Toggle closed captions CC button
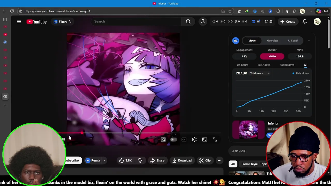Image resolution: width=331 pixels, height=186 pixels. tap(184, 139)
